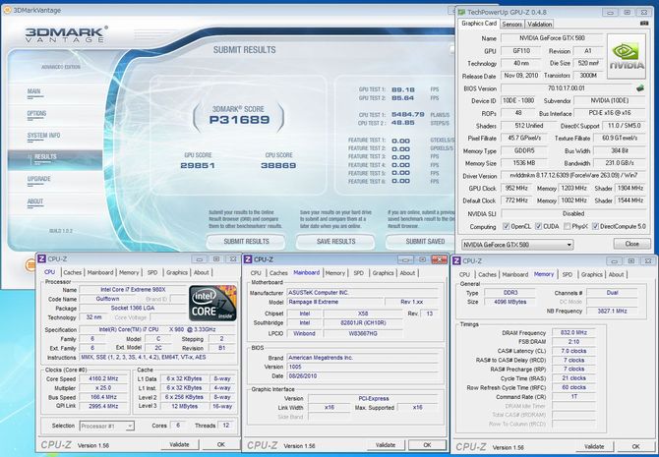Click the Bus Interface PCI-E x16 @ x16 field
The height and width of the screenshot is (457, 659).
(610, 113)
